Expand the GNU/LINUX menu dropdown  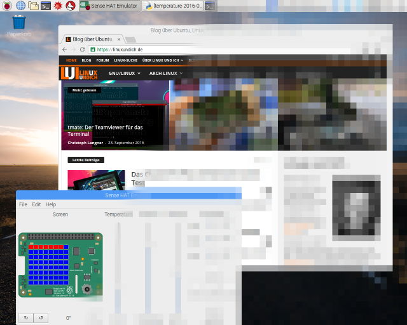[125, 74]
